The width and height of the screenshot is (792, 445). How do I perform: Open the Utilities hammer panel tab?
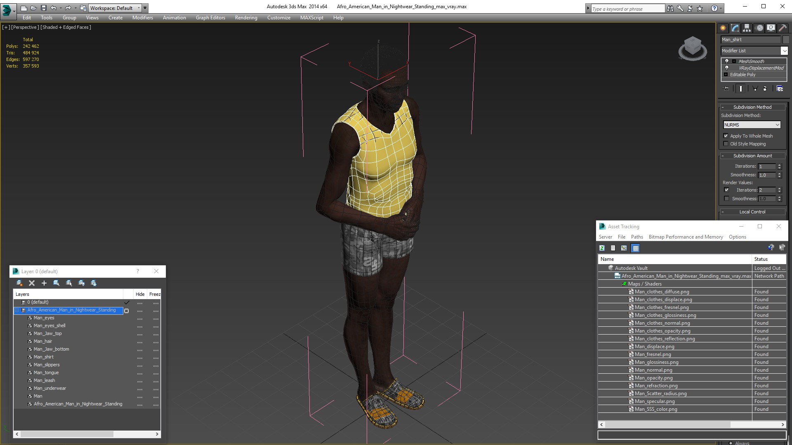(782, 28)
